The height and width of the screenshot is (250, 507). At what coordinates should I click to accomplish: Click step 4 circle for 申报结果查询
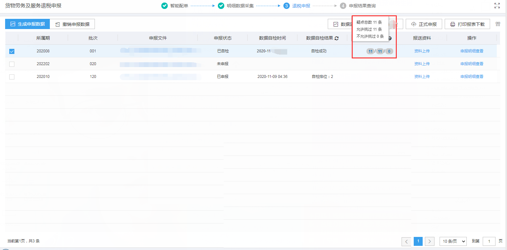(343, 6)
